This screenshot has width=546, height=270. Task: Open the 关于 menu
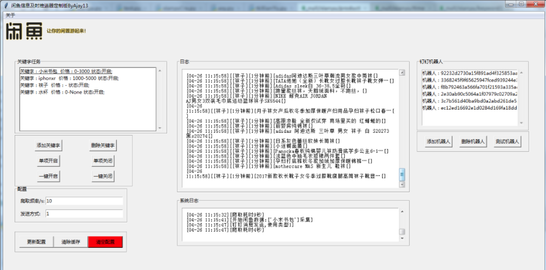coord(10,15)
